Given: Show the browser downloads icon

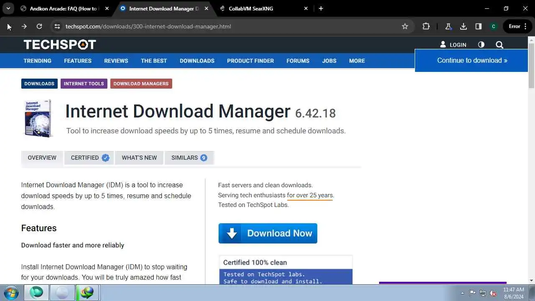Looking at the screenshot, I should [x=463, y=26].
